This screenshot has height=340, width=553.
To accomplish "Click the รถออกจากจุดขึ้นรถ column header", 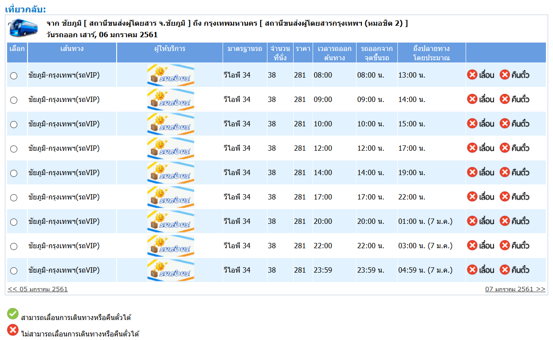I will 377,53.
